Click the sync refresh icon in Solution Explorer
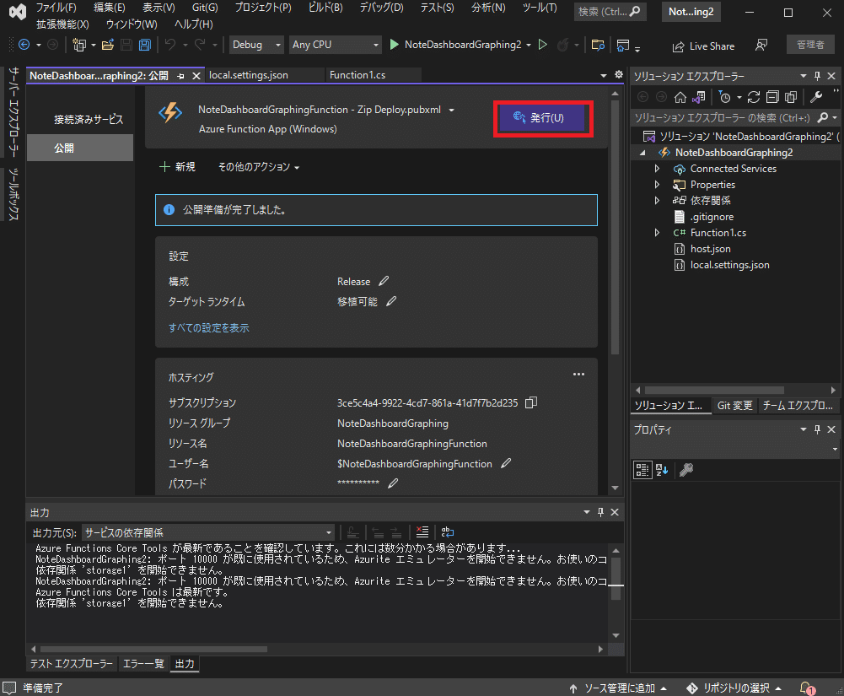Screen dimensions: 844x696 pos(754,97)
